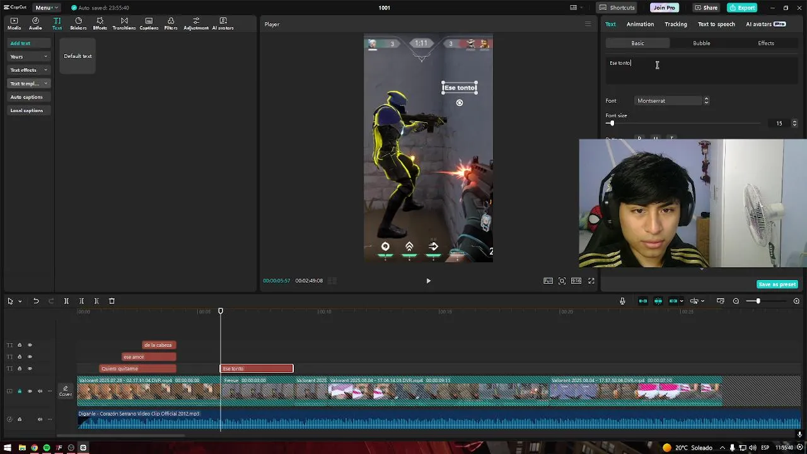Select the Bubble sub-tab
This screenshot has width=807, height=454.
[702, 43]
